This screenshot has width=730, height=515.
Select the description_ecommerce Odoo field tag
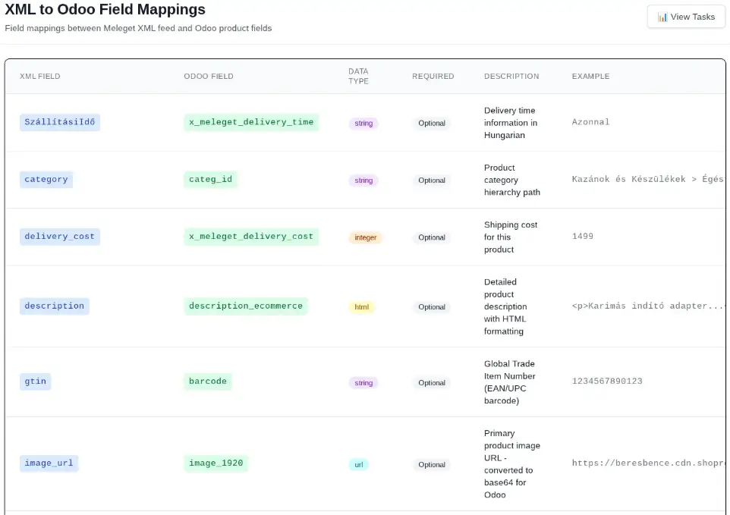pos(246,306)
